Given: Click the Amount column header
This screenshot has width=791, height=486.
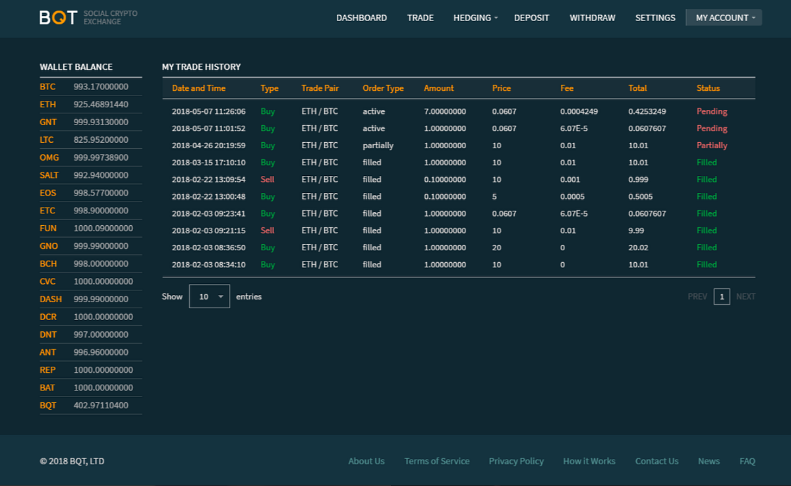Looking at the screenshot, I should [438, 88].
